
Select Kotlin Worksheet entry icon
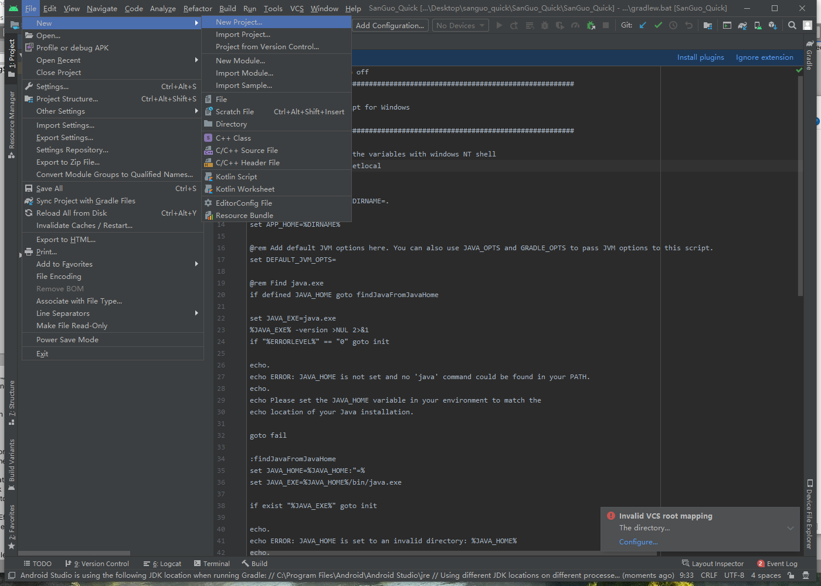(x=208, y=189)
